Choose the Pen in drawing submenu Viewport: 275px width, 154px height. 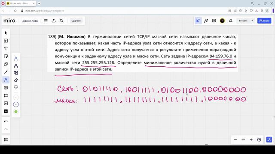16,59
